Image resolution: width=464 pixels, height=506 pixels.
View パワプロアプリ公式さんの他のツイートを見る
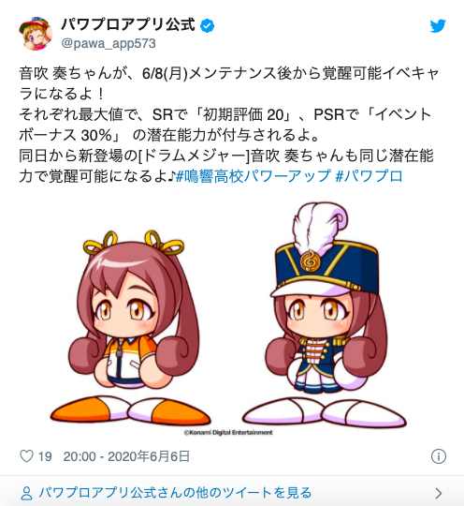175,493
